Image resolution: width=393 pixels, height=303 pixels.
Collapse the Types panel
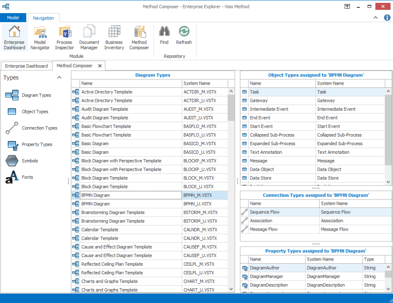pos(59,77)
